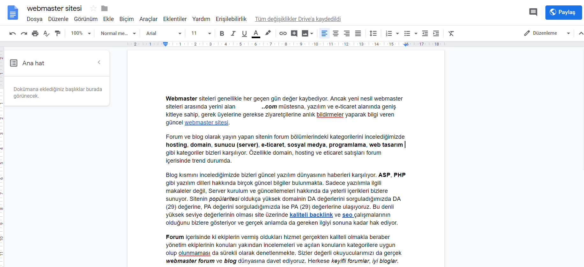Add a comment using toolbar icon
The image size is (584, 267).
click(294, 33)
